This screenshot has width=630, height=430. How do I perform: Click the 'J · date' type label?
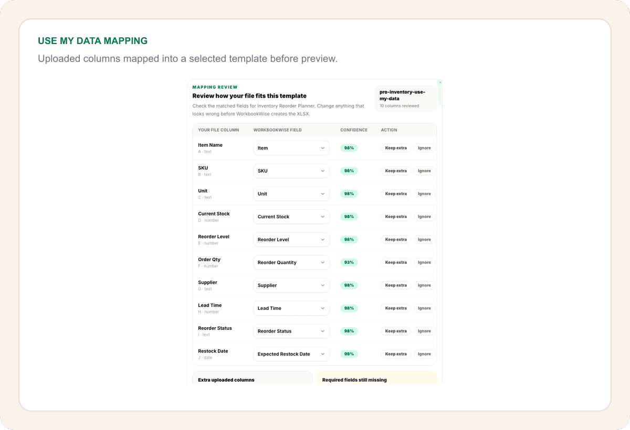tap(205, 358)
